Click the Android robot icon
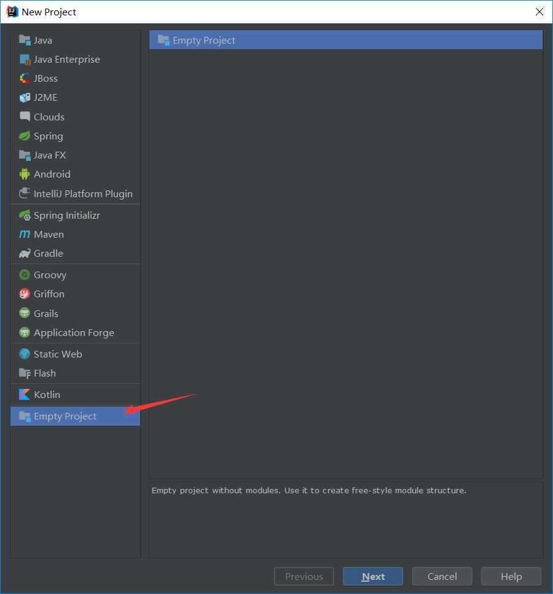 coord(25,174)
